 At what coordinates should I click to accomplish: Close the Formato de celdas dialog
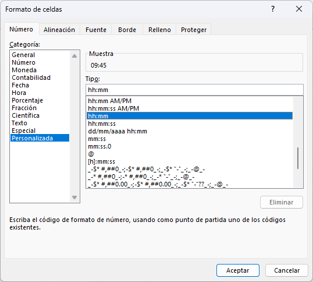click(x=299, y=9)
